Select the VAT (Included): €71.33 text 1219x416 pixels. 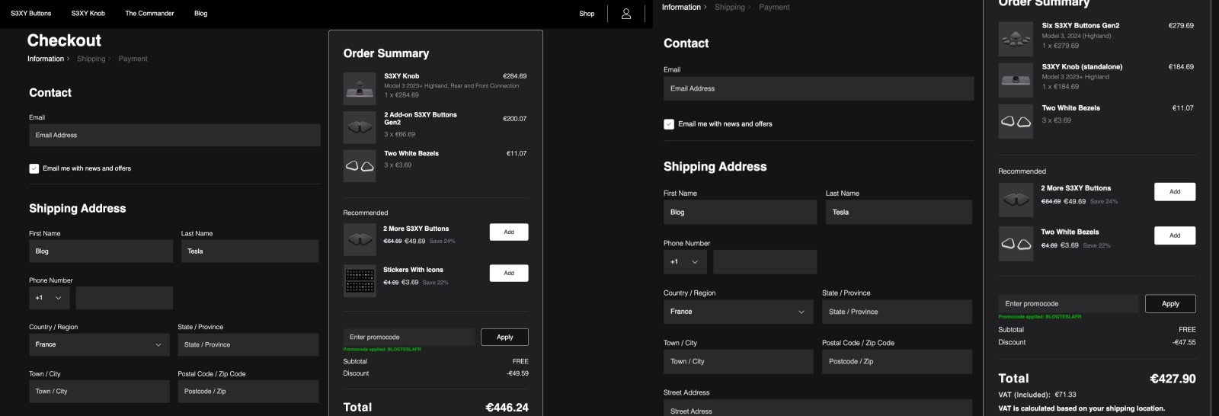click(x=1038, y=395)
